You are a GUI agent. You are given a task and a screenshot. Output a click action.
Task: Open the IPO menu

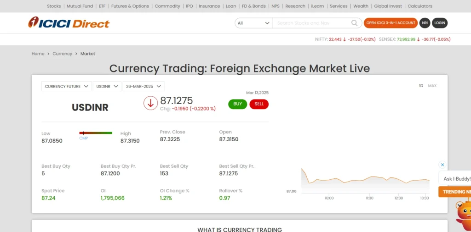point(189,6)
